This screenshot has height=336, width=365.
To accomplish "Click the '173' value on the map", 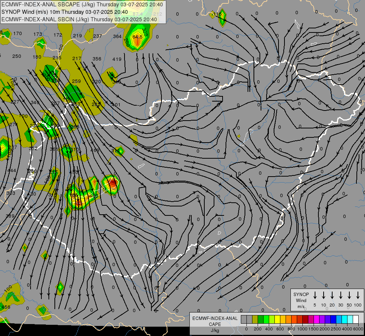I will [x=38, y=34].
